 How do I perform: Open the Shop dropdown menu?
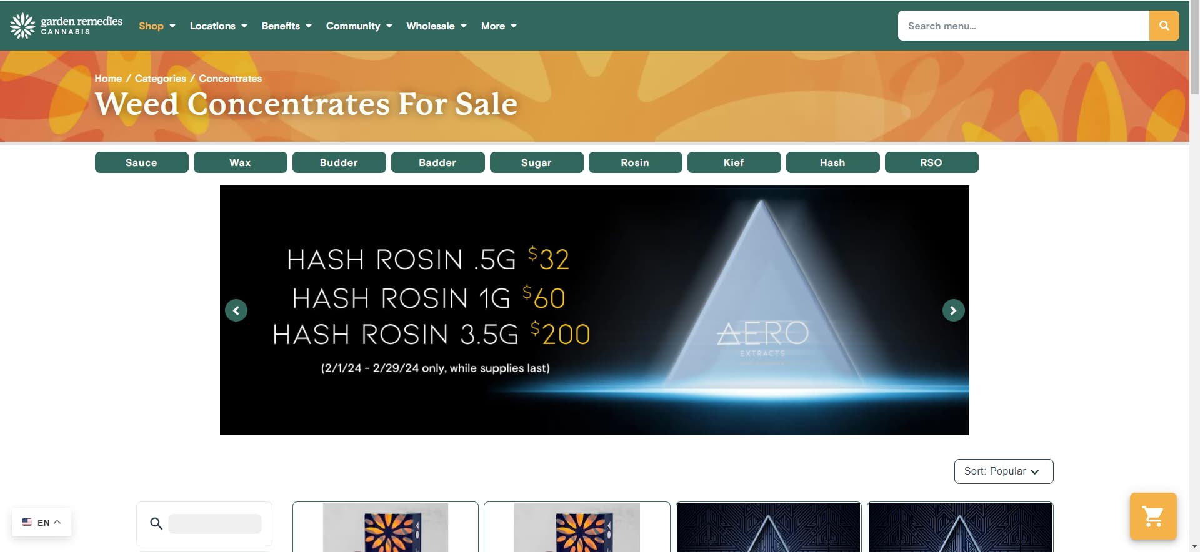[x=157, y=26]
